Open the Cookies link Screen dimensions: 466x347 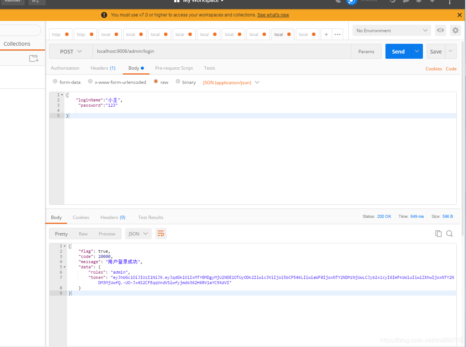[x=434, y=69]
